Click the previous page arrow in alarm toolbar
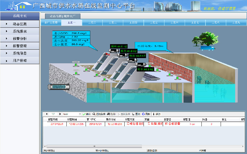Image resolution: width=247 pixels, height=154 pixels. [x=47, y=114]
